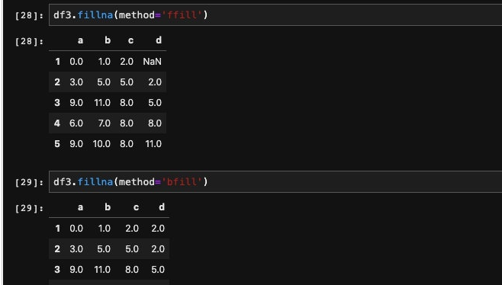Click the 11.0 value in row 5 column d
The width and height of the screenshot is (502, 285).
pos(153,143)
